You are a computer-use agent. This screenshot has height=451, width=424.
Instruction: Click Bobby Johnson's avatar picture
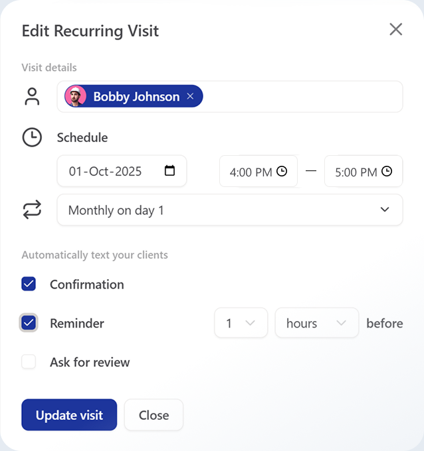click(x=76, y=97)
